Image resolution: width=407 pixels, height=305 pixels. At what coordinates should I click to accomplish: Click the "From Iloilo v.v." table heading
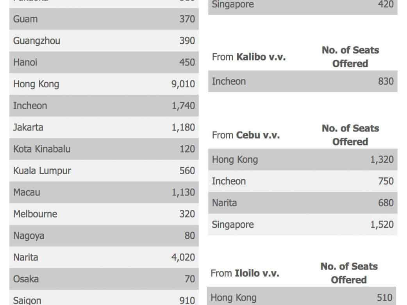[x=245, y=273]
